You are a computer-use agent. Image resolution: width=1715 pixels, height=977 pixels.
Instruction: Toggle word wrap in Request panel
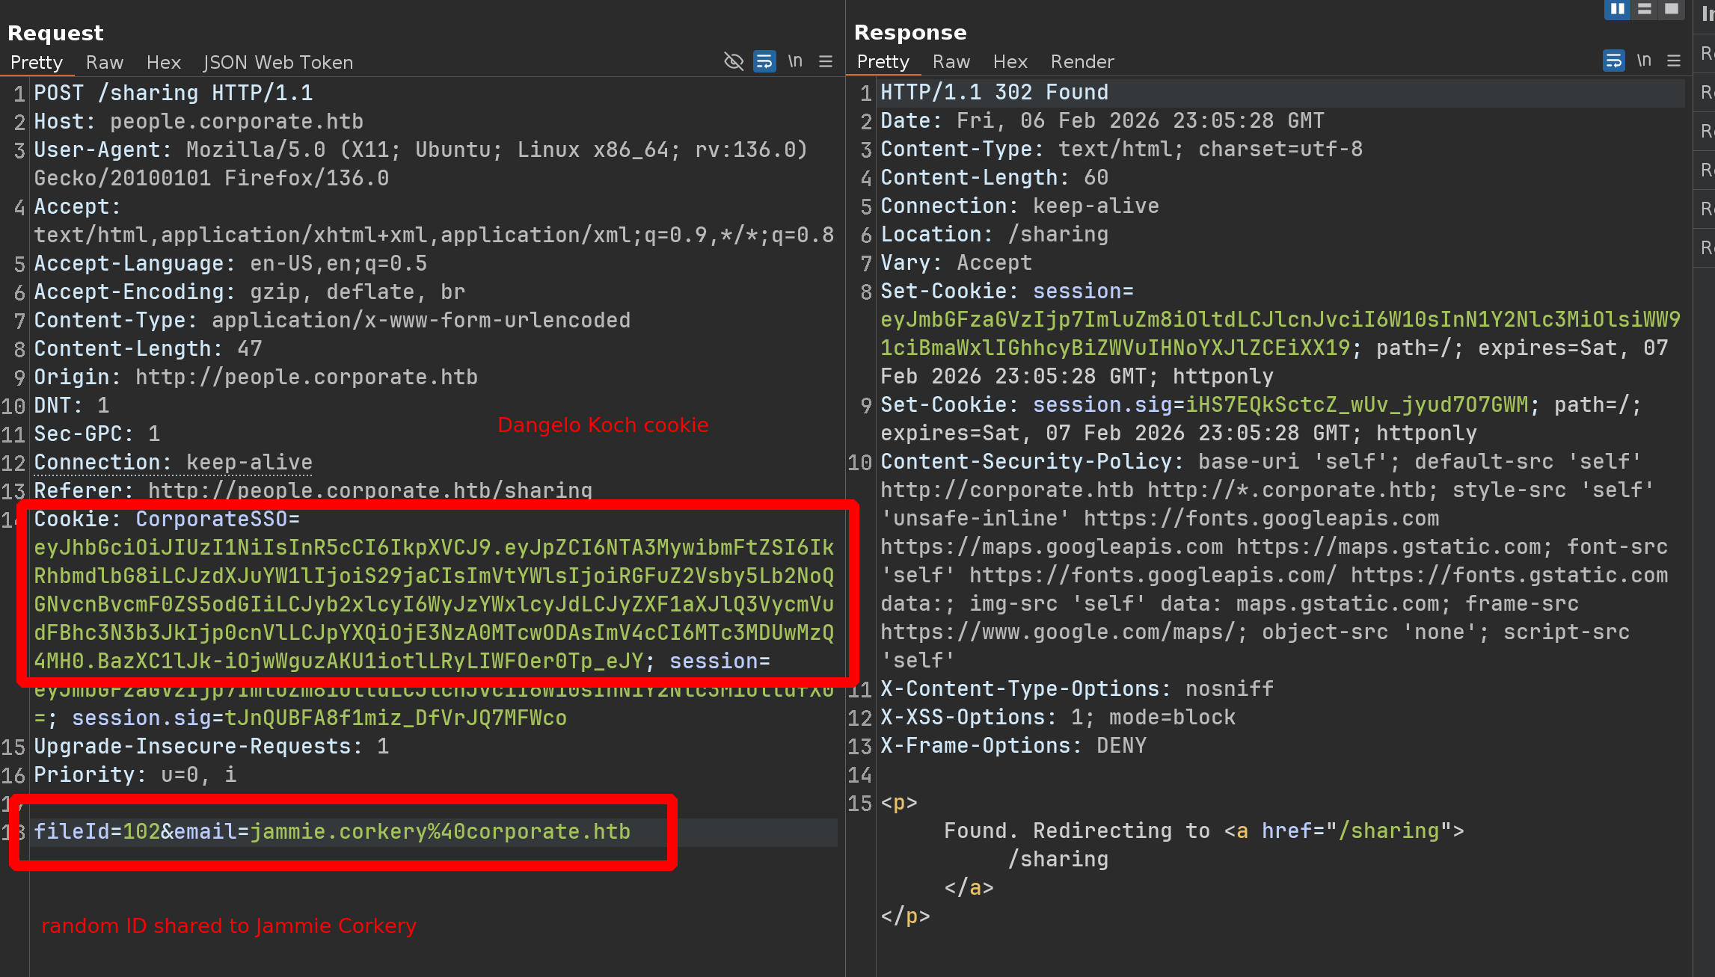pyautogui.click(x=764, y=61)
